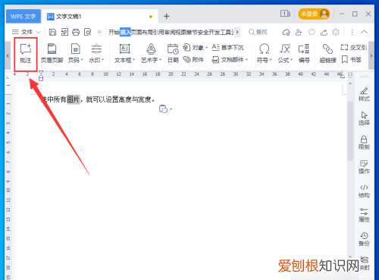
Task: Open the 文档部件 document parts dropdown
Action: click(230, 60)
